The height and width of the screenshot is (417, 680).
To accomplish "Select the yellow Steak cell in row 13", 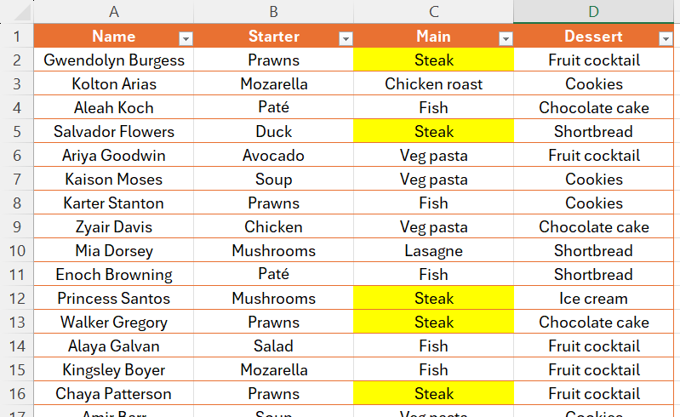I will point(433,323).
